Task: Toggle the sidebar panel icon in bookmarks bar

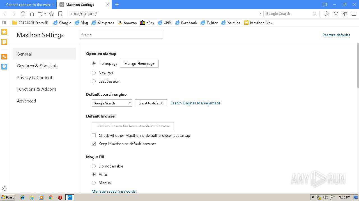Action: coord(4,23)
